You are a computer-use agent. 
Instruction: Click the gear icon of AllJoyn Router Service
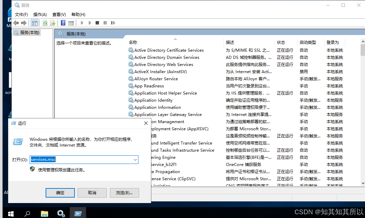(x=131, y=79)
